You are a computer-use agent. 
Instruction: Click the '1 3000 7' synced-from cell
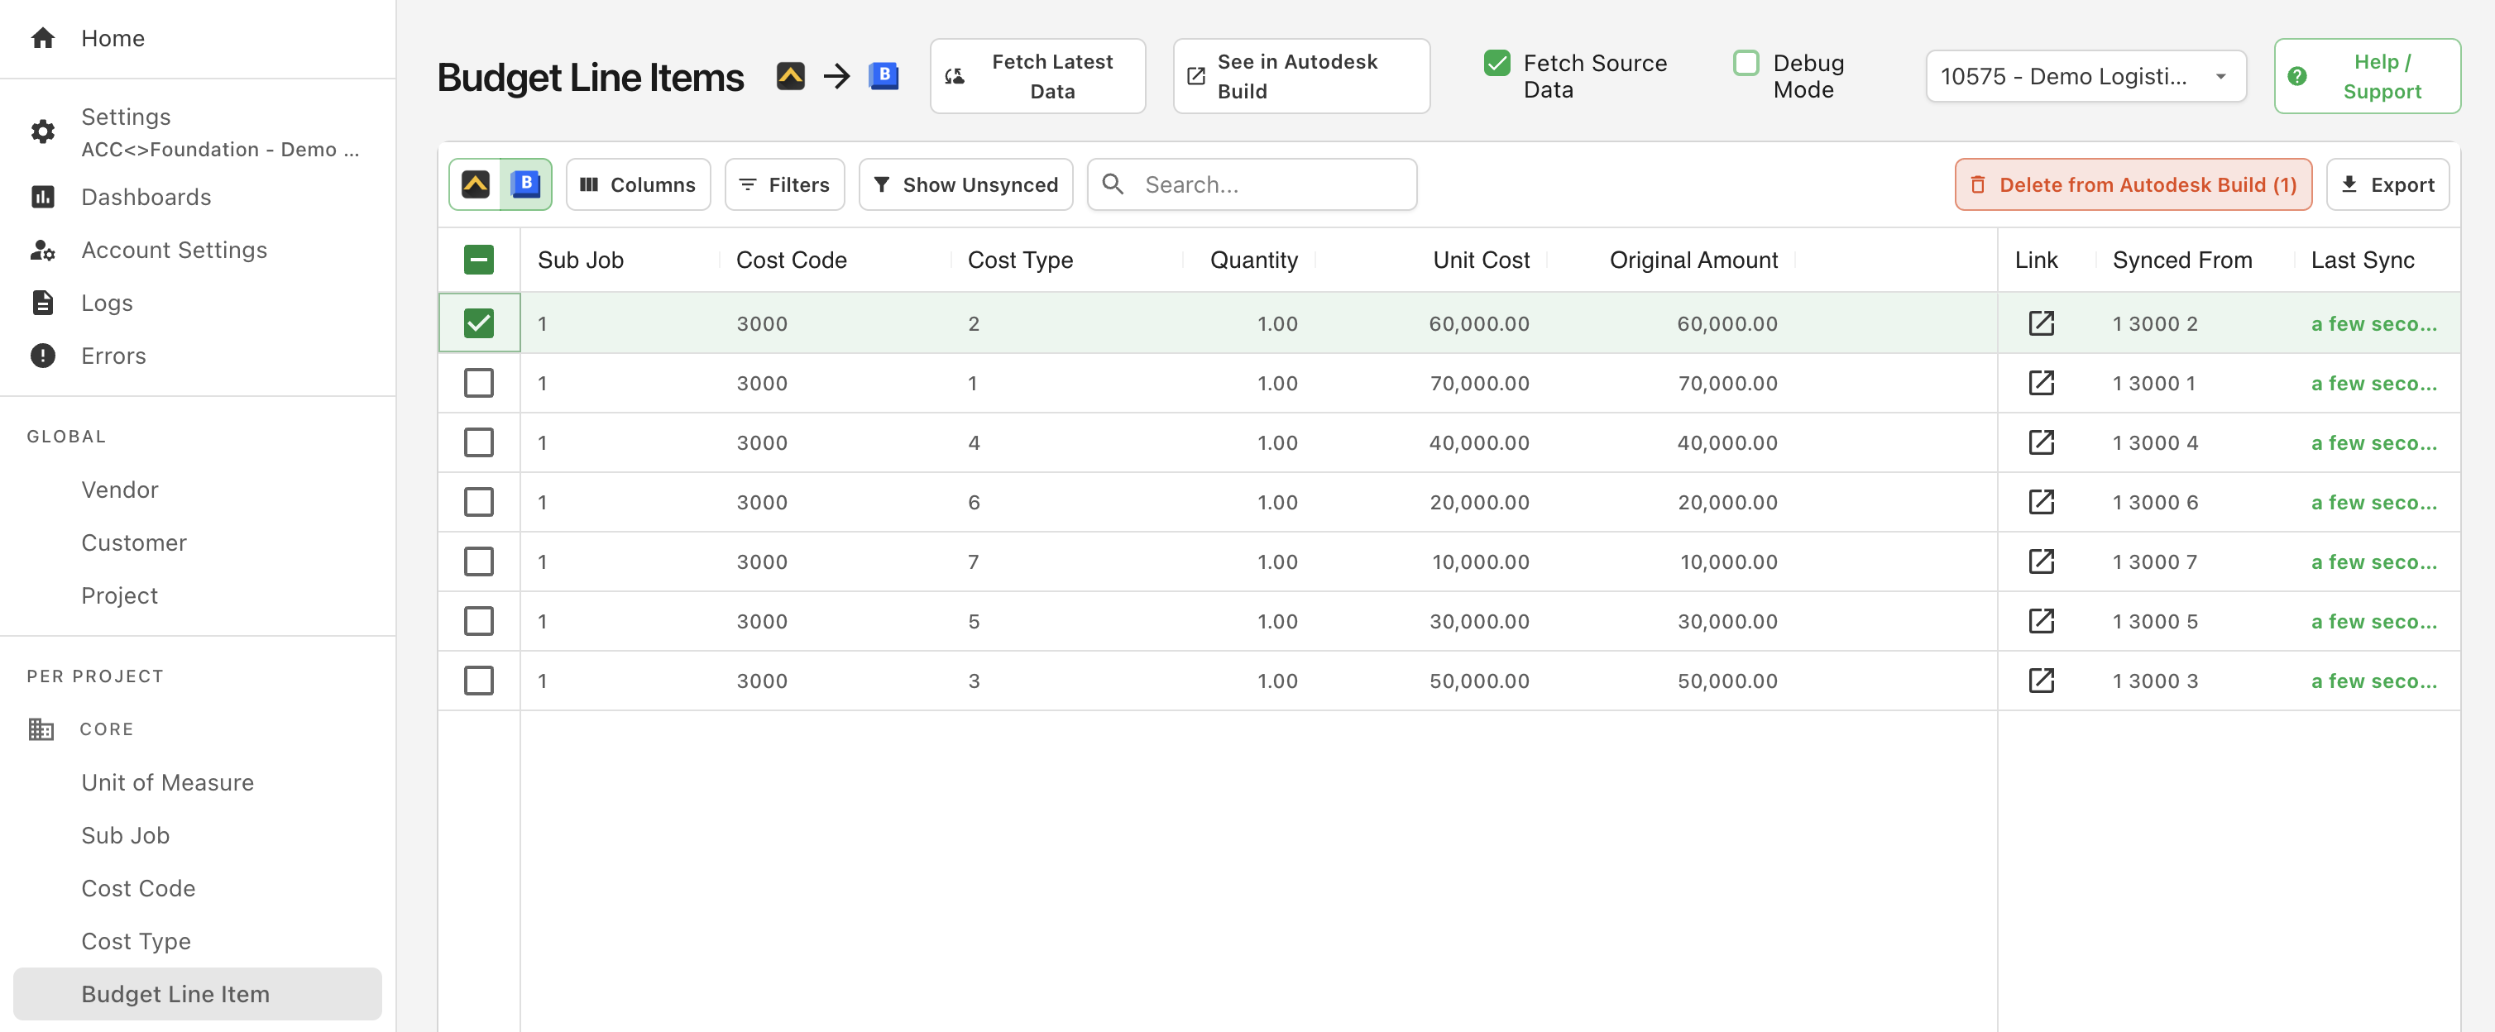click(x=2155, y=561)
